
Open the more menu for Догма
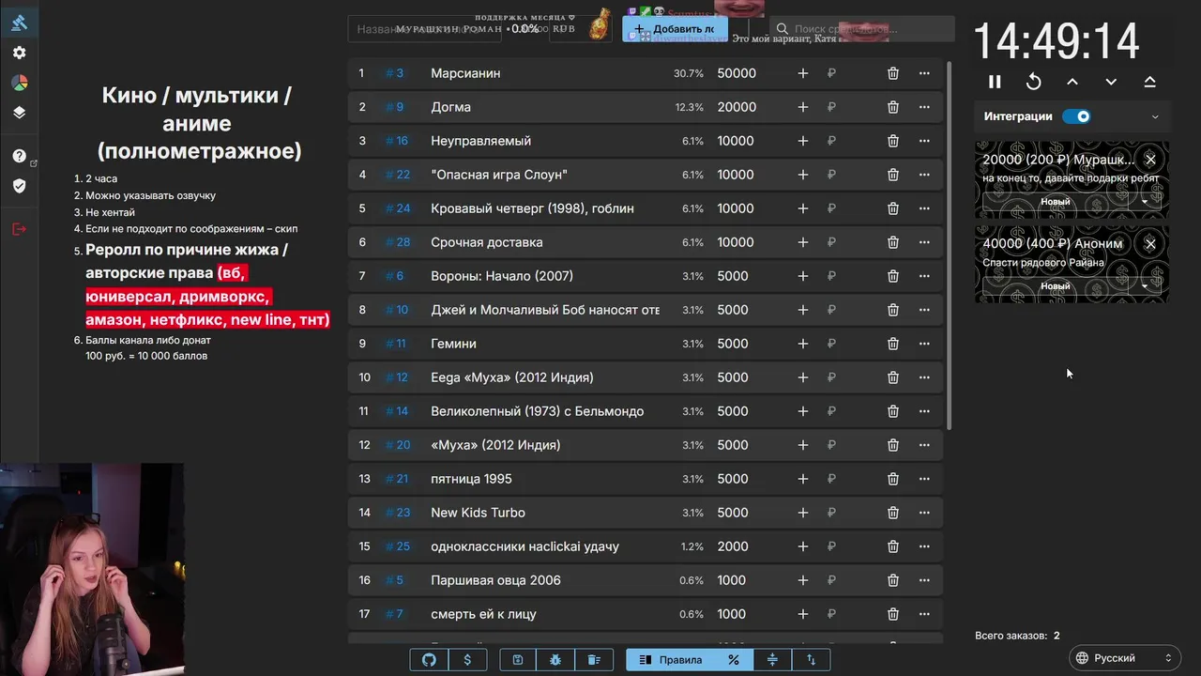[924, 107]
